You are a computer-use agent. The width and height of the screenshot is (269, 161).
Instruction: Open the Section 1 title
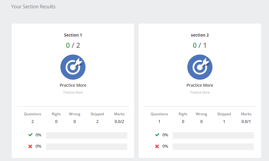[73, 35]
